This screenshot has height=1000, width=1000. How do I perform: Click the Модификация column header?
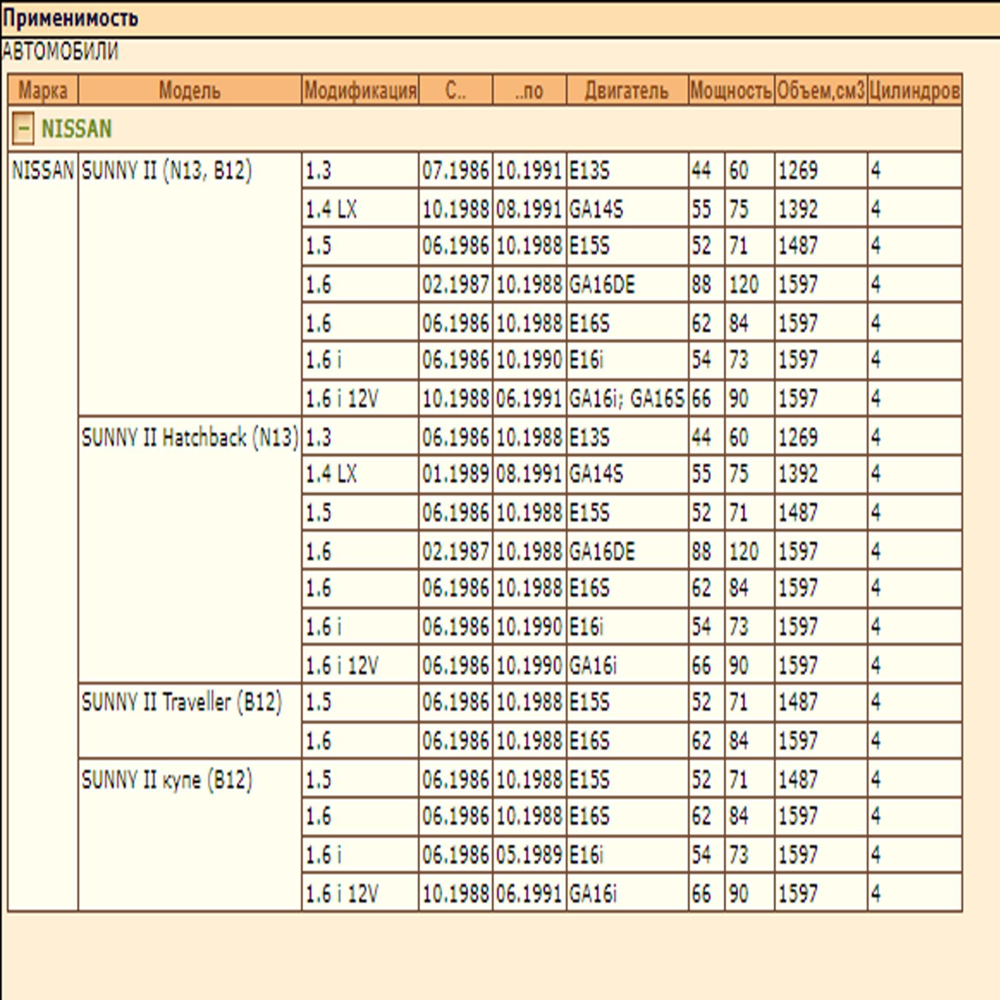tap(360, 90)
